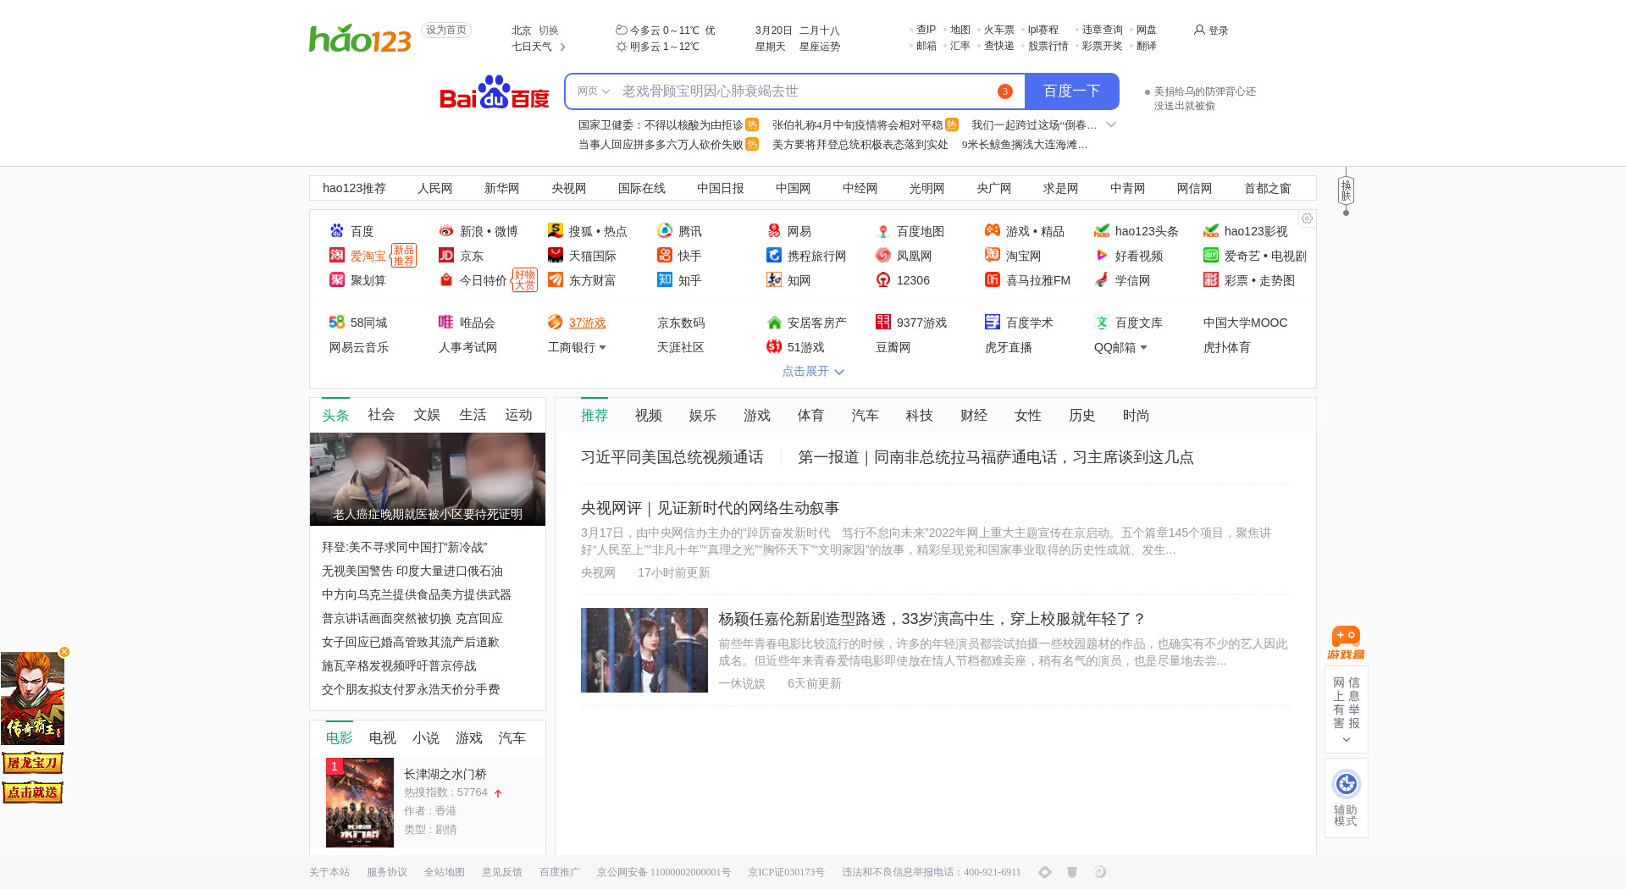Select the 财经 feed tab
The height and width of the screenshot is (889, 1626).
tap(974, 416)
